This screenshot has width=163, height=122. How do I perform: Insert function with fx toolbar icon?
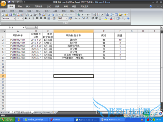point(88,15)
